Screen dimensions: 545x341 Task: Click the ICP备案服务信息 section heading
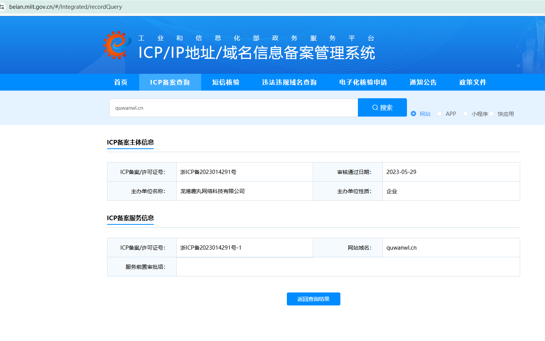tap(130, 218)
